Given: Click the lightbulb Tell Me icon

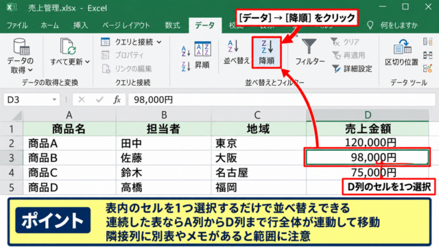Looking at the screenshot, I should tap(370, 25).
